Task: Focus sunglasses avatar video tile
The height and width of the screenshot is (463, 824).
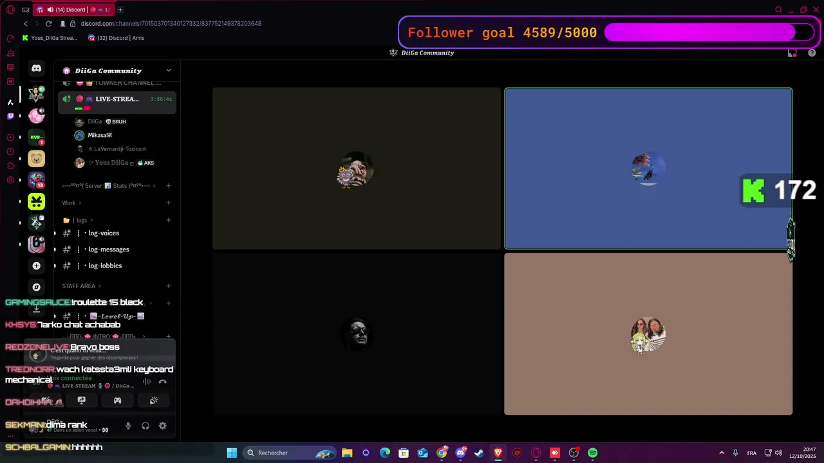Action: click(x=357, y=334)
